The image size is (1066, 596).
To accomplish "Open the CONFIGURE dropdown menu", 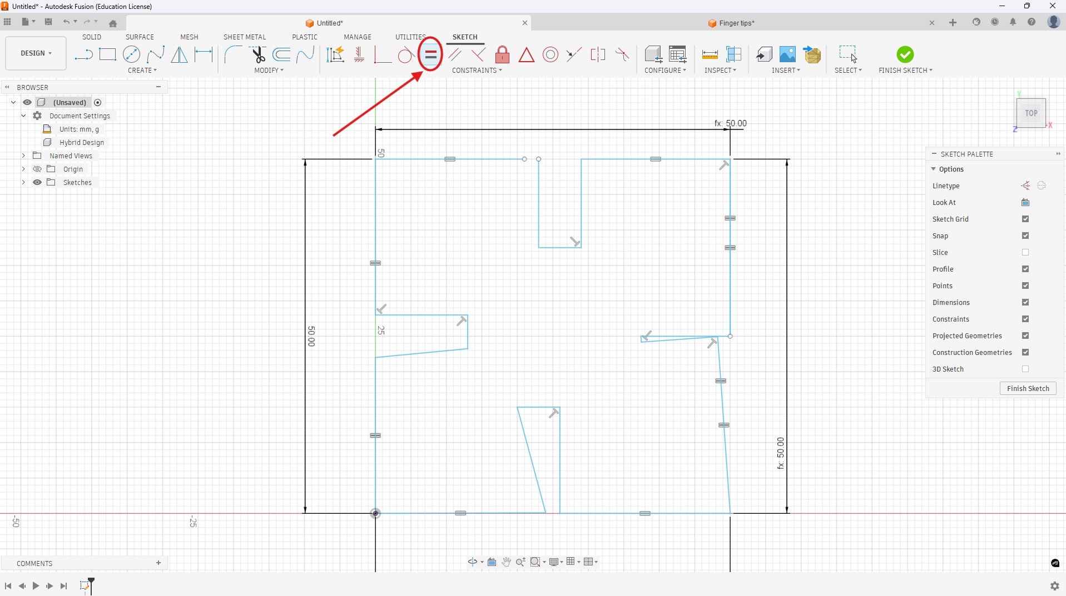I will point(665,71).
